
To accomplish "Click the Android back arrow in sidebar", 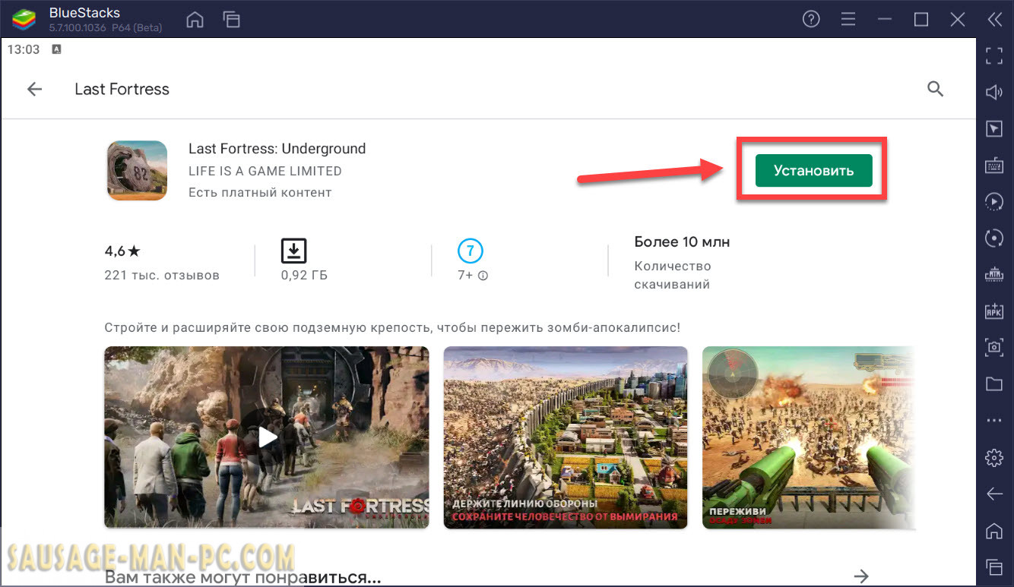I will coord(994,494).
